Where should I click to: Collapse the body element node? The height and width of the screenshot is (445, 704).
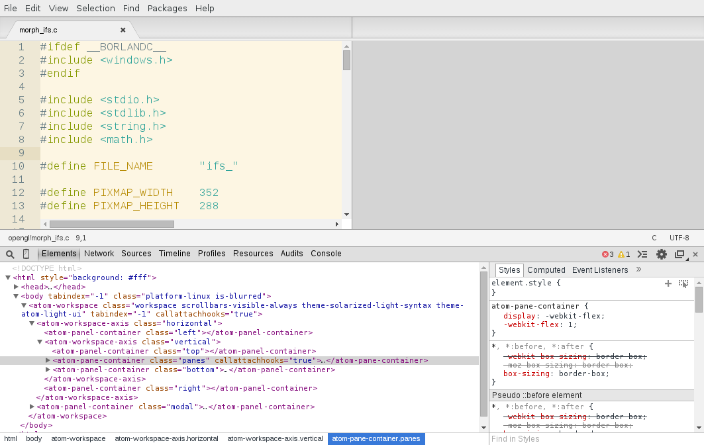coord(17,296)
